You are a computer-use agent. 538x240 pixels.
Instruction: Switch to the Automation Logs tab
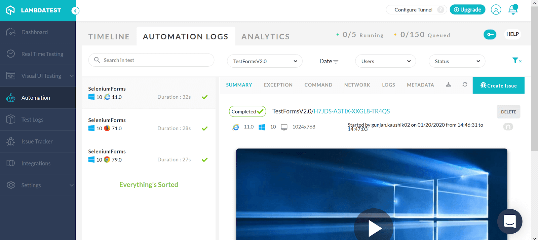click(186, 36)
